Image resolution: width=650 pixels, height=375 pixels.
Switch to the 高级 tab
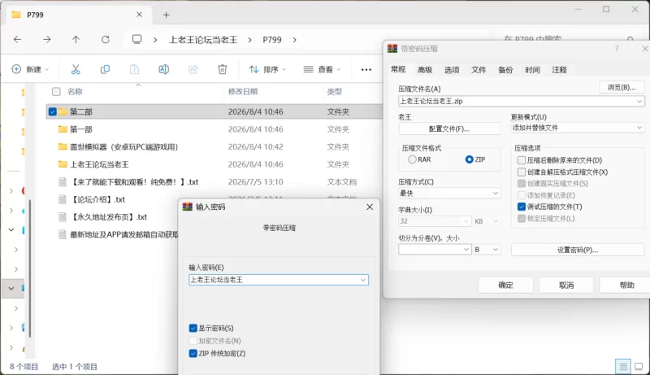[425, 70]
